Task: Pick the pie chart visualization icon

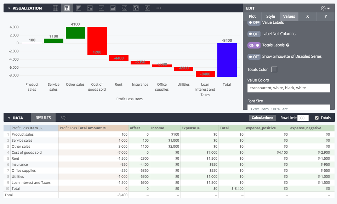Action: click(x=125, y=8)
